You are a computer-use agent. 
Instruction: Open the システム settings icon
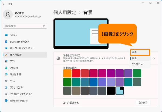pyautogui.click(x=6, y=35)
